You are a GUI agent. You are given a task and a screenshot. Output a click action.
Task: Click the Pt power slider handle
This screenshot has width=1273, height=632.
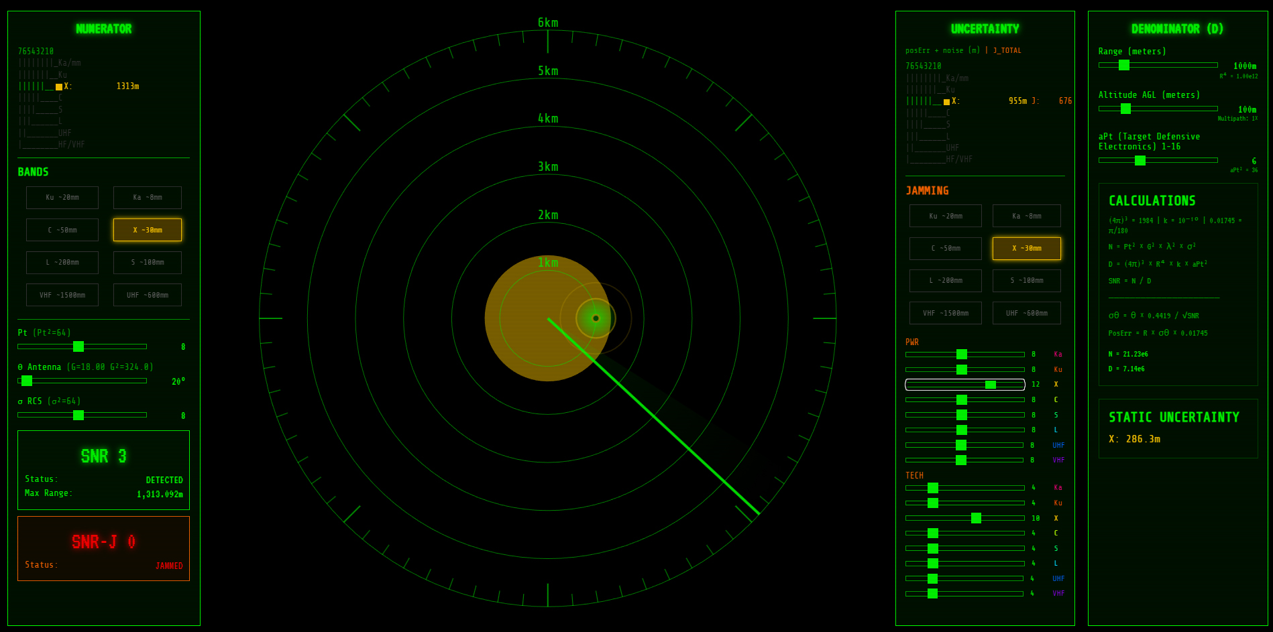coord(78,346)
